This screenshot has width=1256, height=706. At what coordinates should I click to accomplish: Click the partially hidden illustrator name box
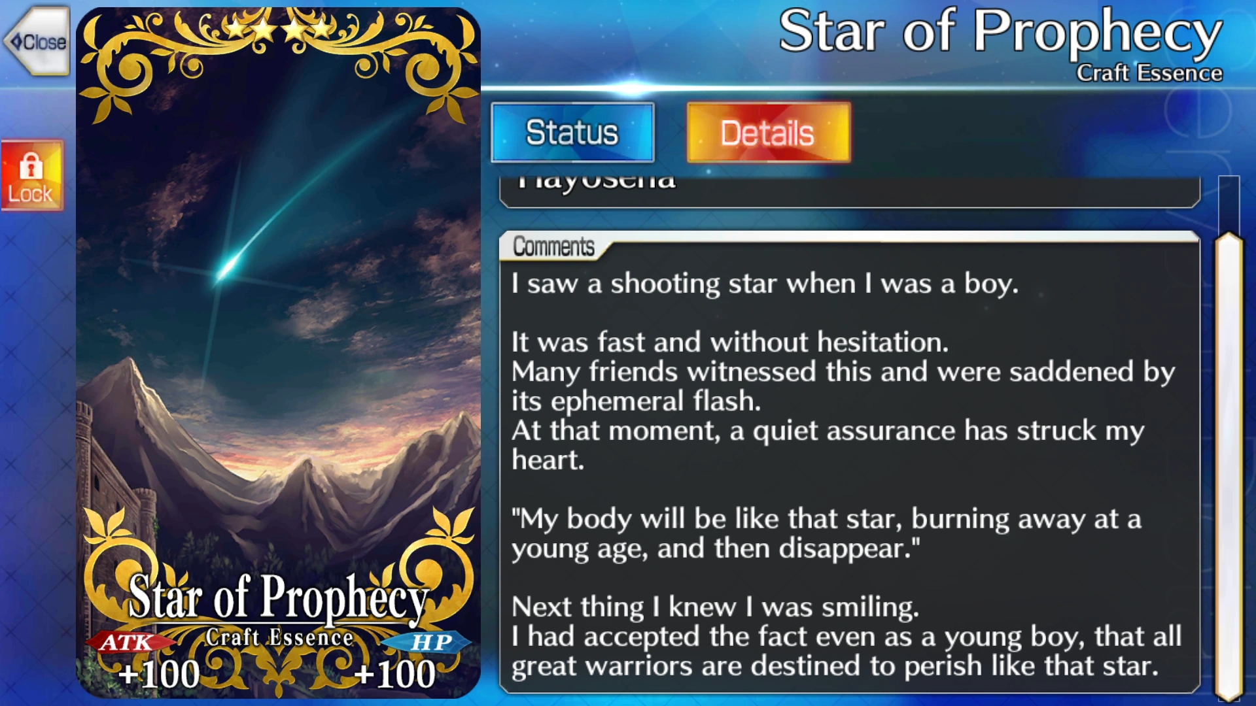[849, 192]
